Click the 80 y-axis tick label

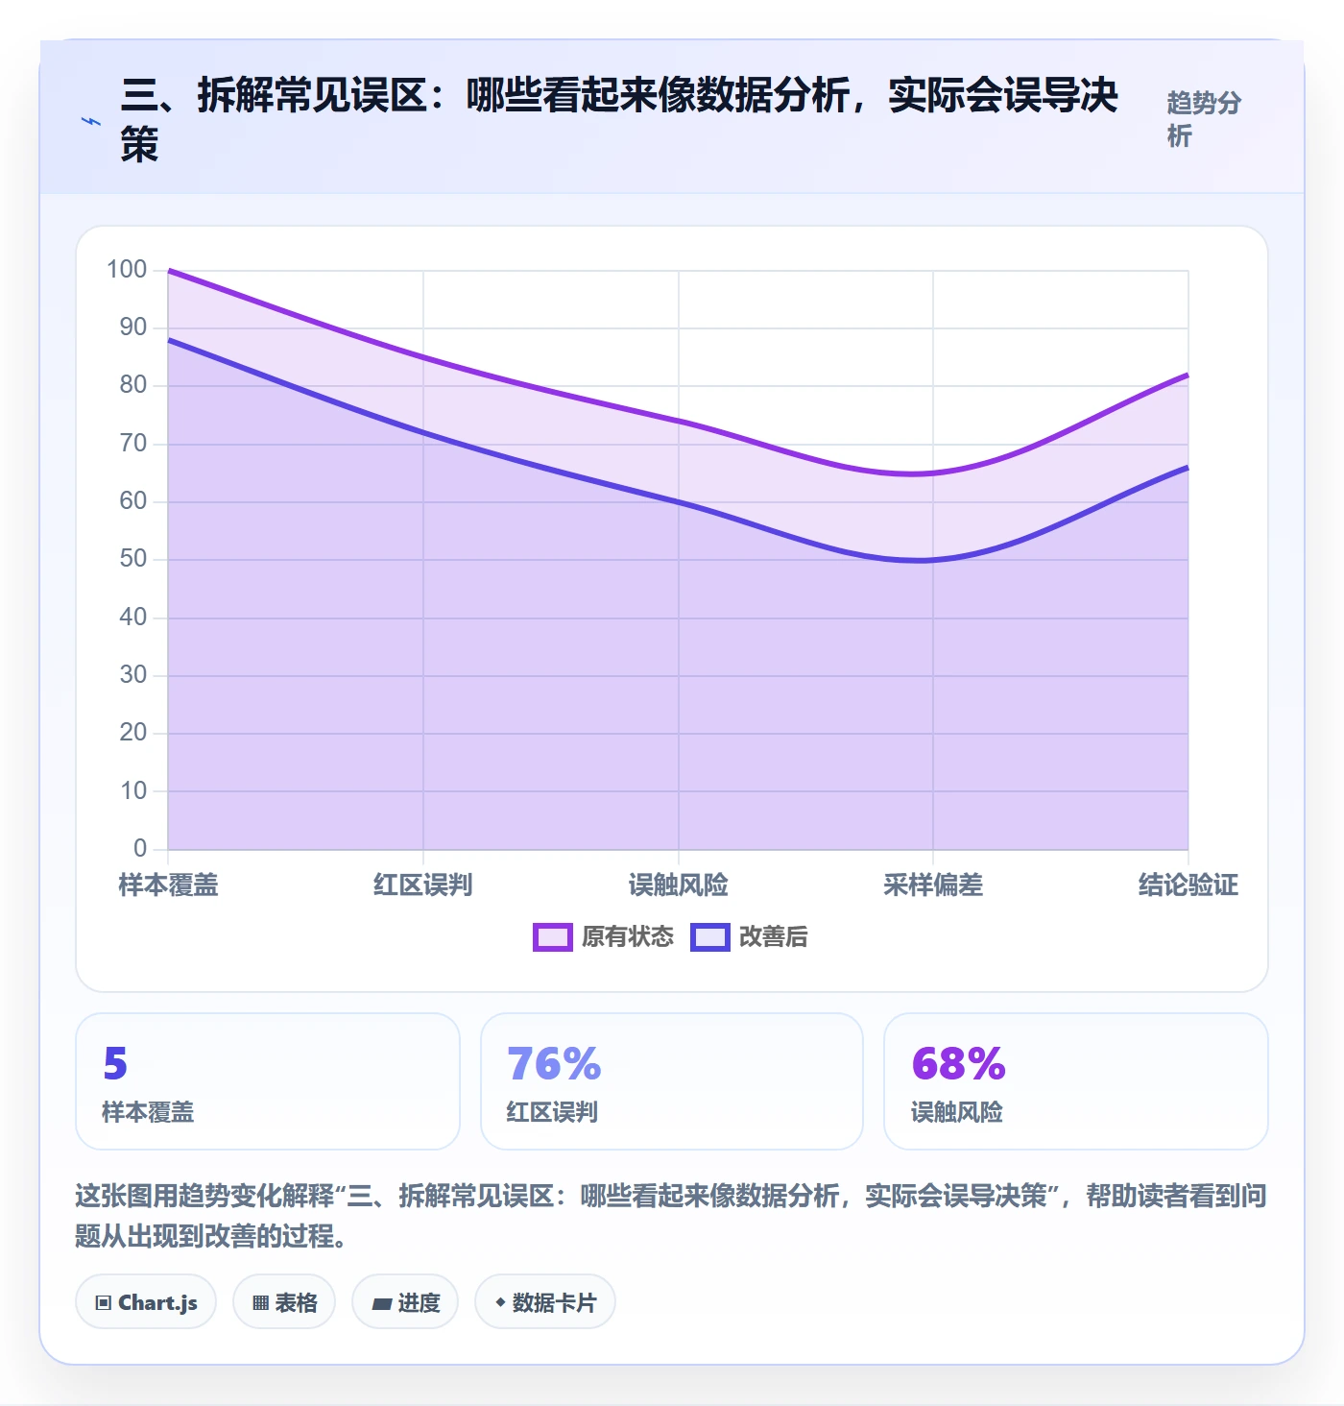tap(133, 385)
